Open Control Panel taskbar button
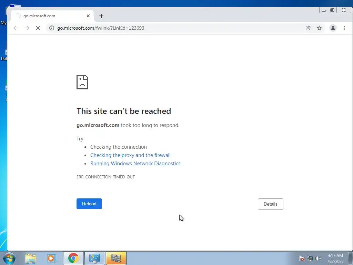 [x=94, y=258]
